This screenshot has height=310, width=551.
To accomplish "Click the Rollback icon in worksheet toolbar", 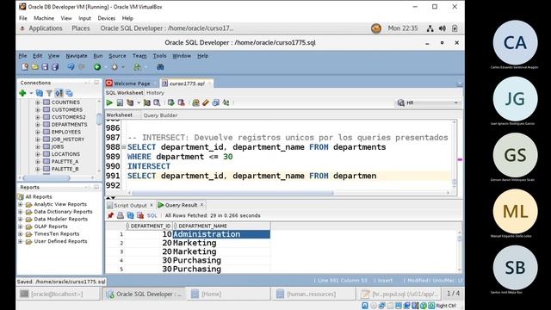I will point(182,102).
